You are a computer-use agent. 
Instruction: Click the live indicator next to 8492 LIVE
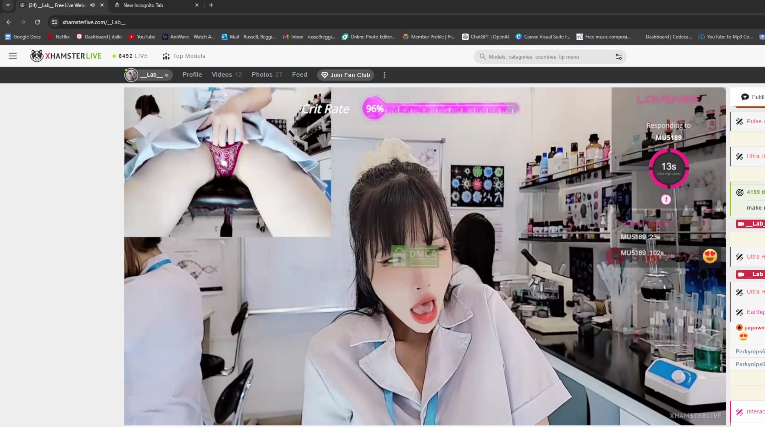(114, 56)
